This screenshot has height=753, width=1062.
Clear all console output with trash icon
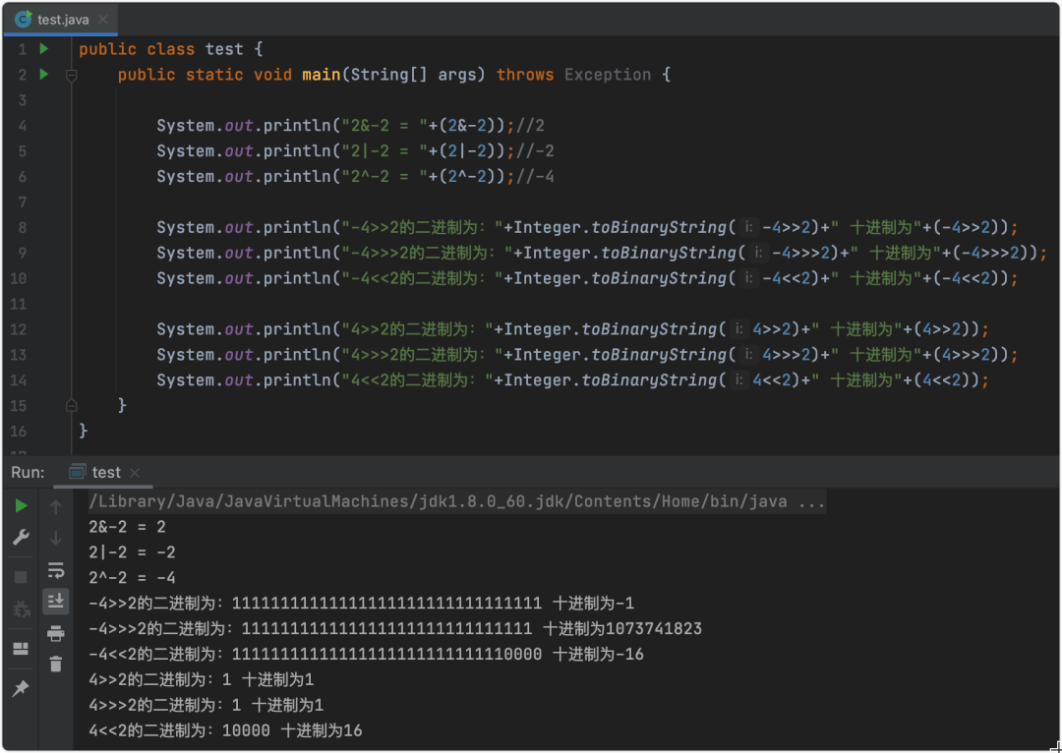[56, 664]
